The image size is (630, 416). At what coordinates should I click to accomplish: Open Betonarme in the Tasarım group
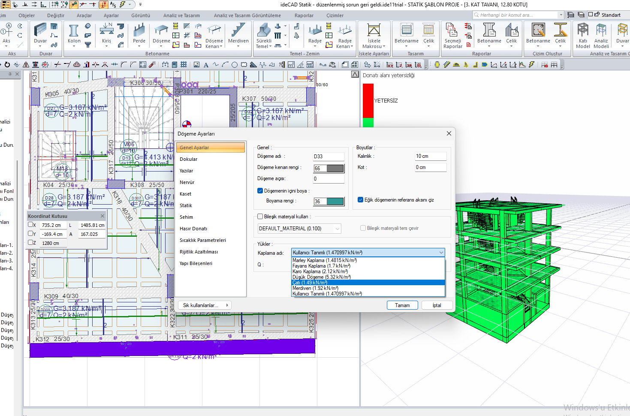coord(406,34)
